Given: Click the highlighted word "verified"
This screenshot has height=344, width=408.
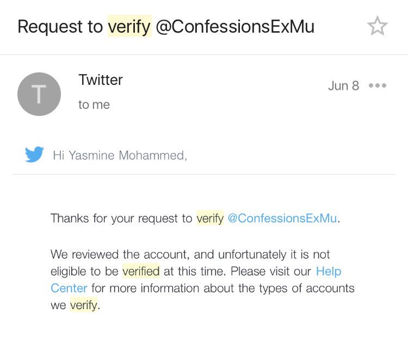Looking at the screenshot, I should [141, 271].
